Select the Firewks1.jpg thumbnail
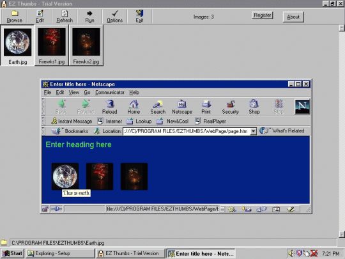This screenshot has height=259, width=345. coord(52,45)
